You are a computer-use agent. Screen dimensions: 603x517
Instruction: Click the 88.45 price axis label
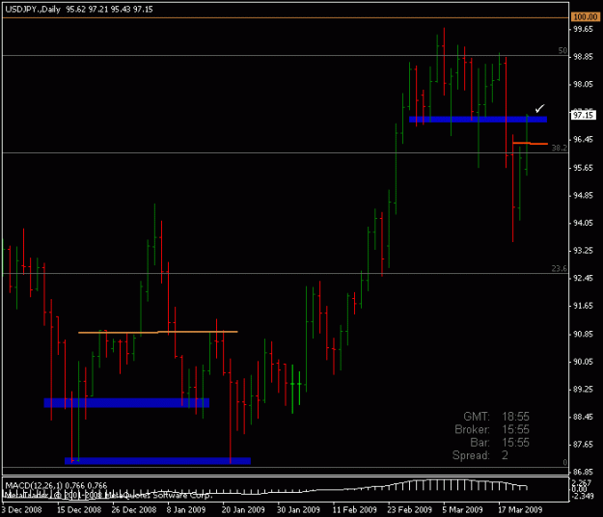point(583,417)
